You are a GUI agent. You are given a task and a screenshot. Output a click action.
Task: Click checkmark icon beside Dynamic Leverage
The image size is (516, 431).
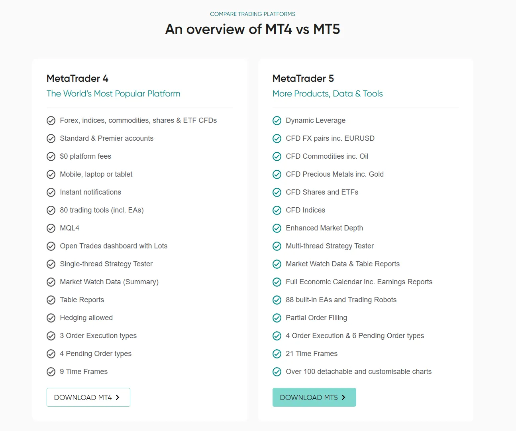(277, 120)
